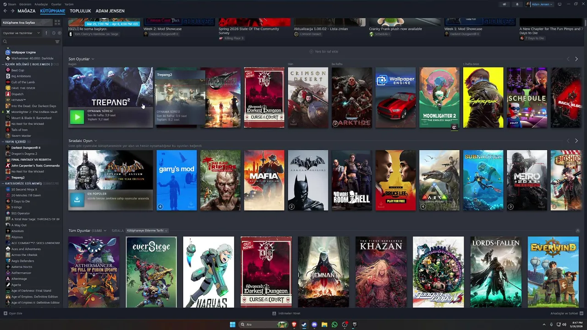Open the Oyunlar menu
The image size is (587, 330).
click(56, 4)
